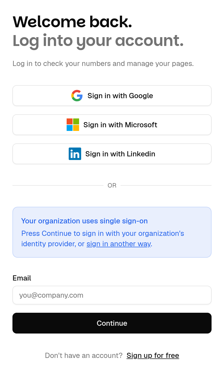Click the Email field label
The width and height of the screenshot is (224, 373).
[x=22, y=278]
